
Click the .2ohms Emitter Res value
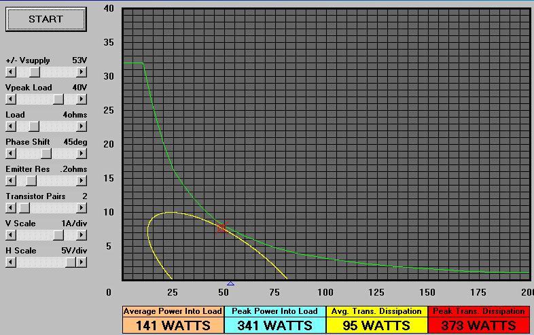coord(73,169)
